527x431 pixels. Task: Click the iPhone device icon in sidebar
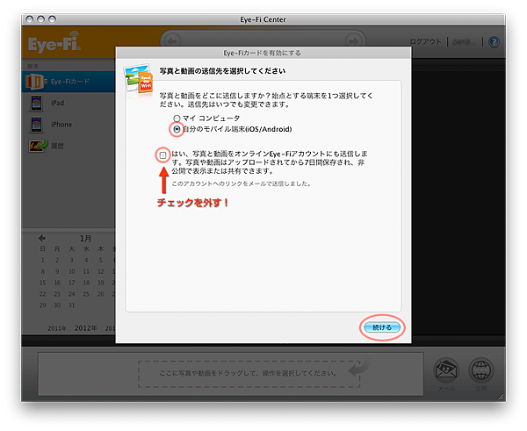point(36,125)
